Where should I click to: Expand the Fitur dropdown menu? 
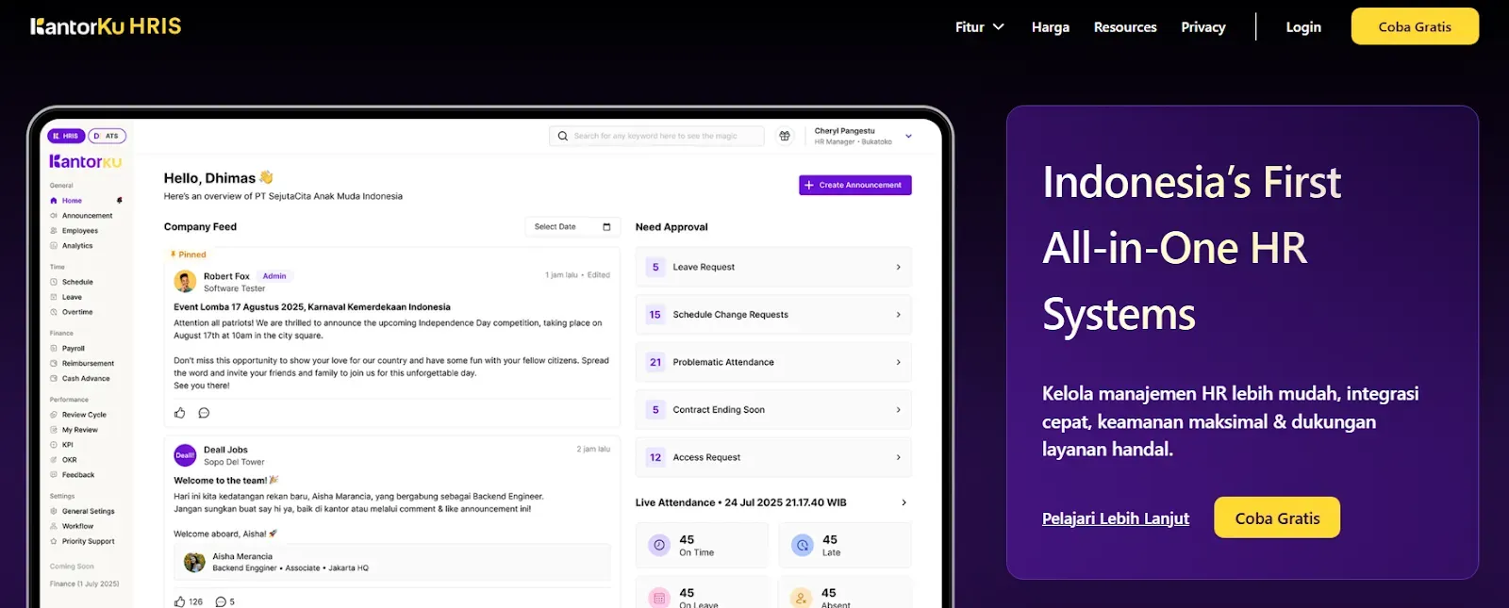coord(979,27)
